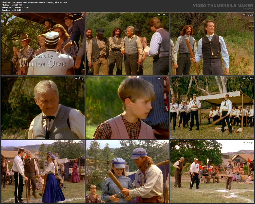The height and width of the screenshot is (204, 255).
Task: Click the duration value 00:45:13
Action: tap(17, 10)
